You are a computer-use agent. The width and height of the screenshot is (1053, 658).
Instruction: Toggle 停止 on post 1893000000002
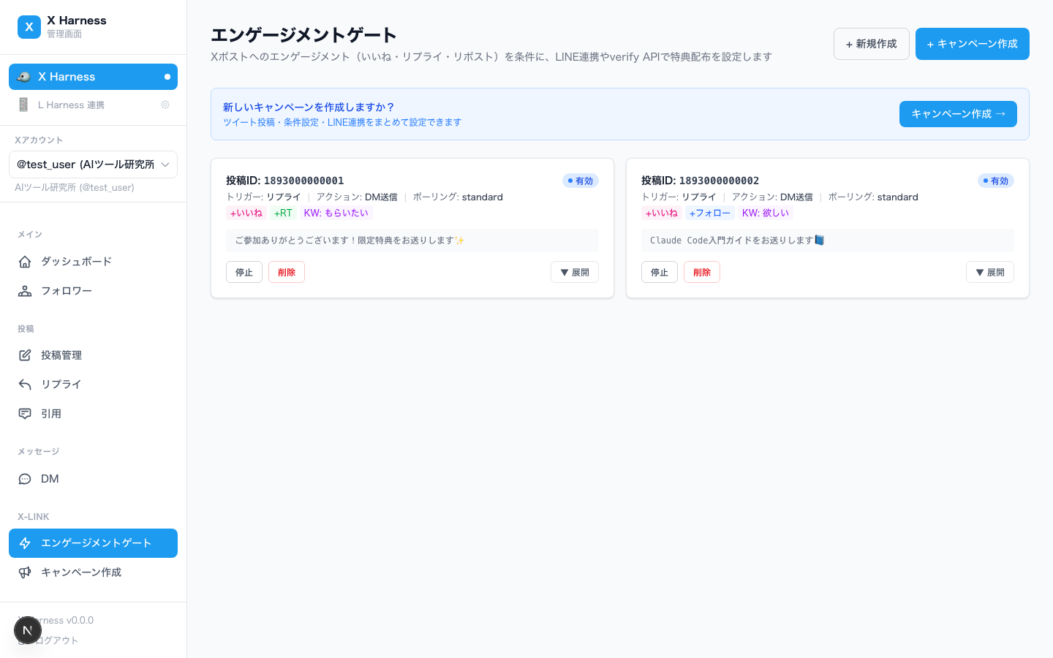point(659,271)
